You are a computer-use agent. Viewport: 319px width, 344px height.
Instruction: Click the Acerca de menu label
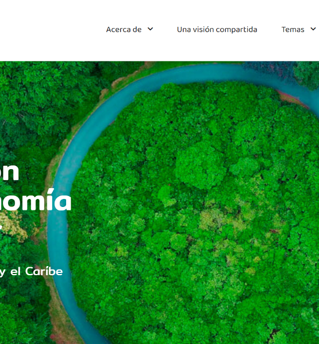[x=124, y=29]
